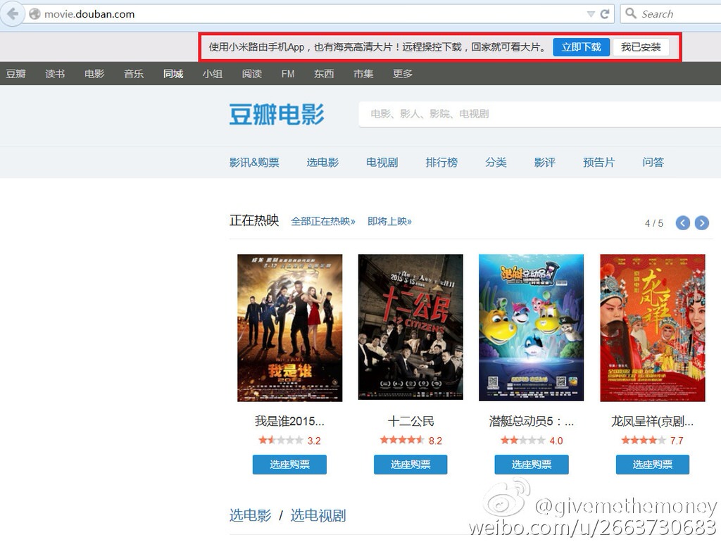Focus the 电影、影人、影院、电视剧 search field

click(535, 114)
